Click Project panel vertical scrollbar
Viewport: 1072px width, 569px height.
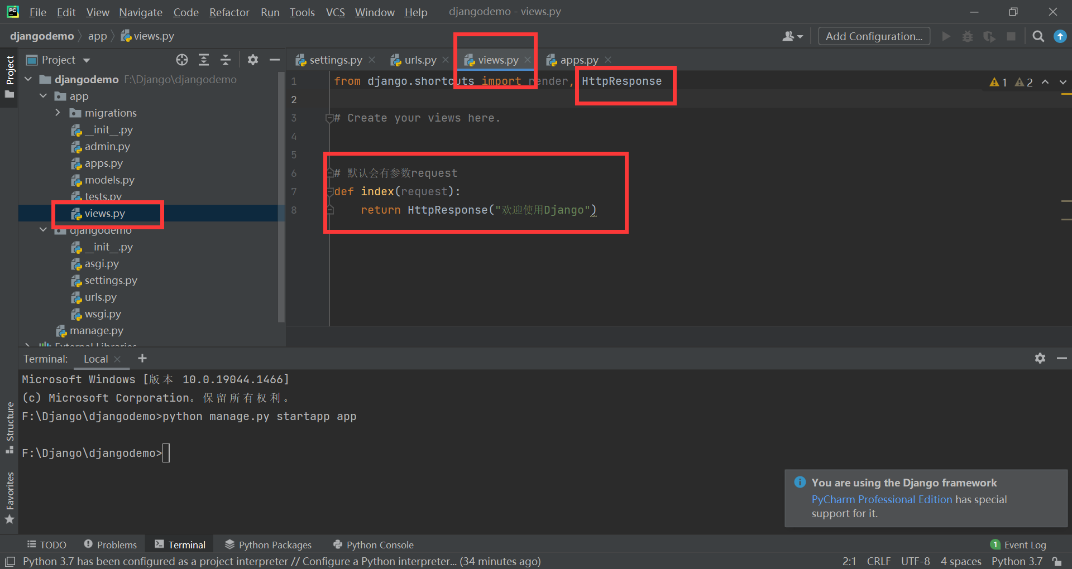click(281, 198)
